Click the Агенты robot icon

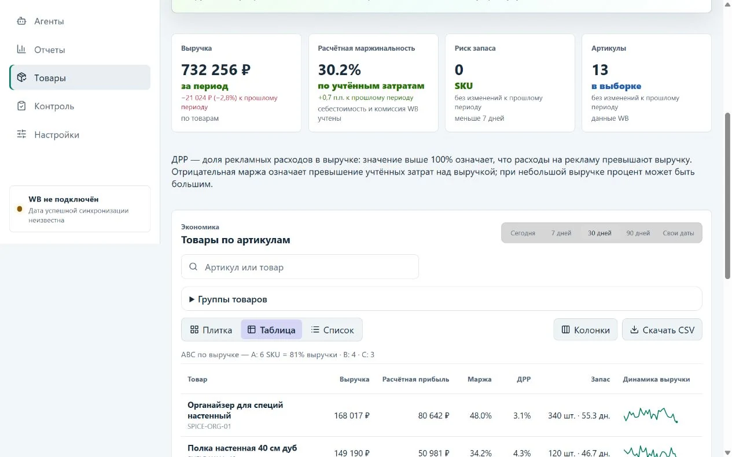pos(21,21)
